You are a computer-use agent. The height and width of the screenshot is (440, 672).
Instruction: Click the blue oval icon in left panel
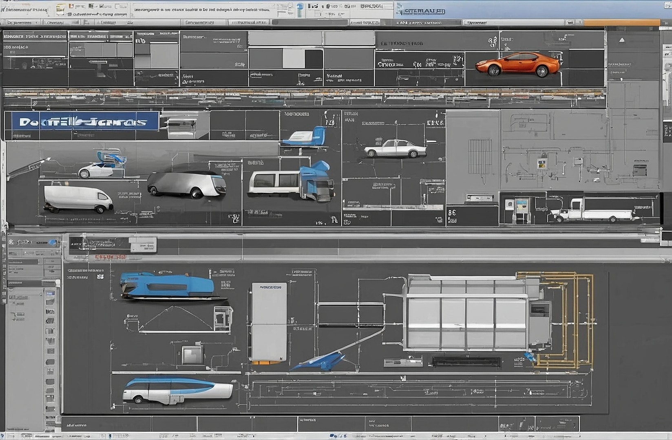(x=53, y=242)
